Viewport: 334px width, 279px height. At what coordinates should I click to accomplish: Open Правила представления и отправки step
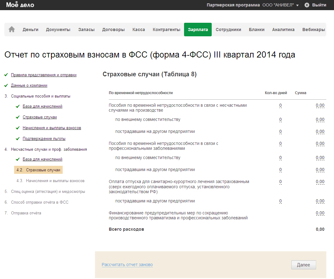point(44,75)
